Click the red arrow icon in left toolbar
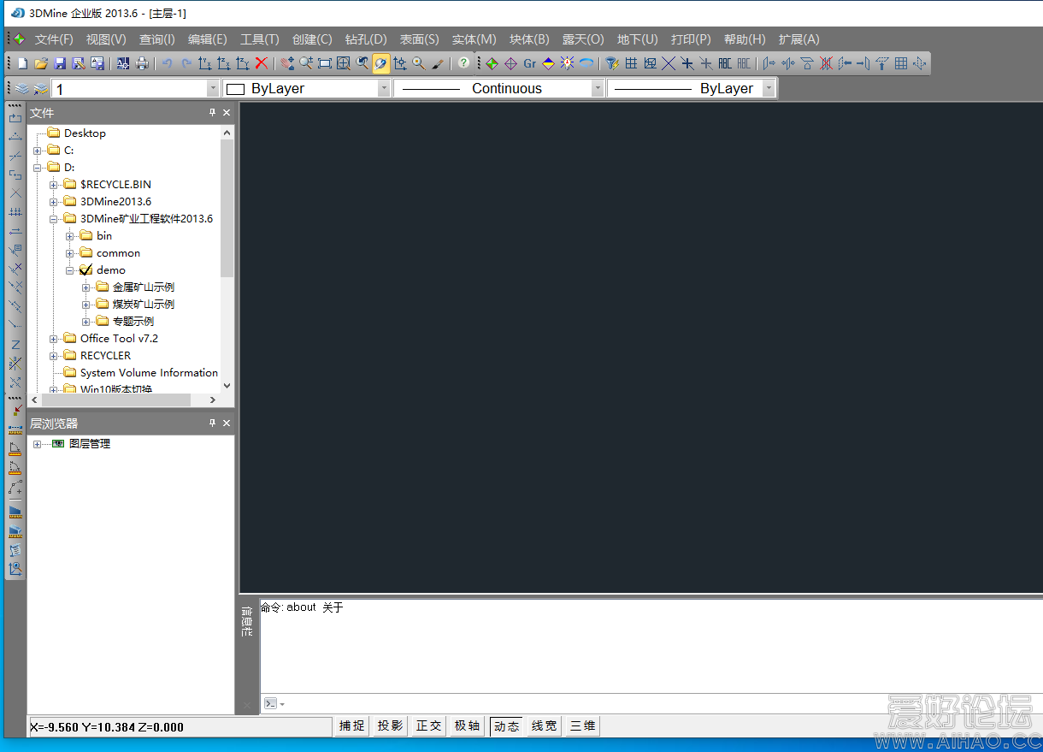 (15, 409)
